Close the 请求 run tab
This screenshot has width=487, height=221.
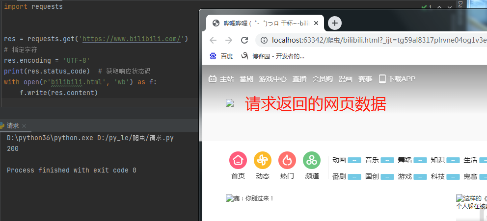tap(24, 126)
